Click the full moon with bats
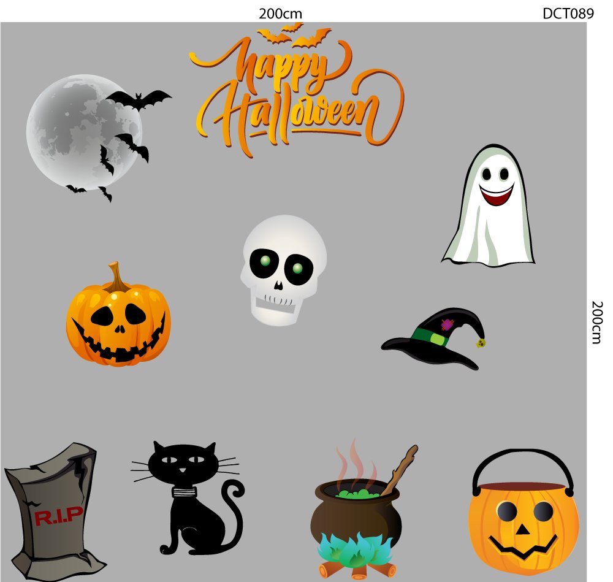 (x=86, y=135)
